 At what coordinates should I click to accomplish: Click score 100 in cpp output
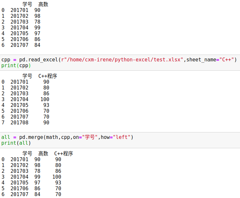tap(45, 99)
